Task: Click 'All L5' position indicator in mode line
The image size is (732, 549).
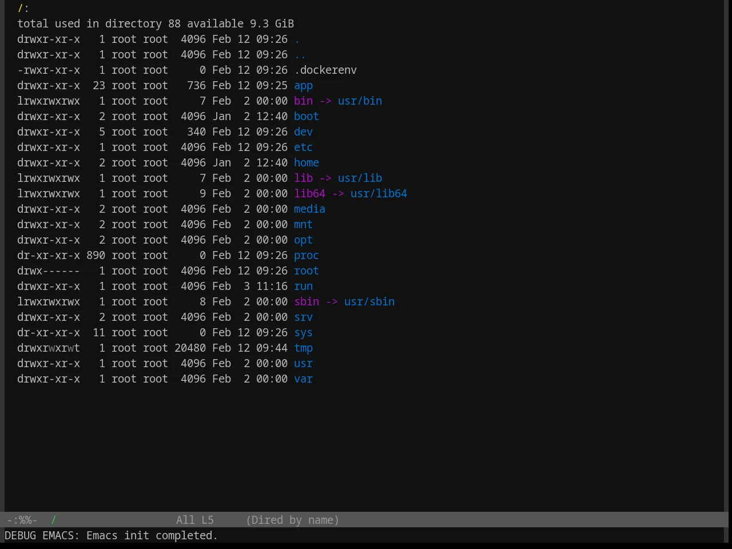Action: (195, 520)
